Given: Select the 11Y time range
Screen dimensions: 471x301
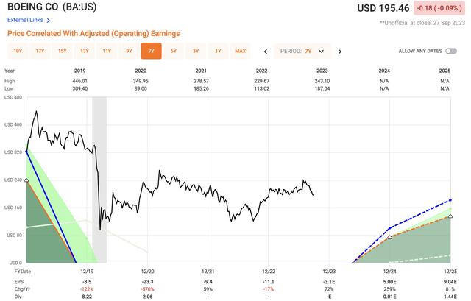Looking at the screenshot, I should (107, 52).
